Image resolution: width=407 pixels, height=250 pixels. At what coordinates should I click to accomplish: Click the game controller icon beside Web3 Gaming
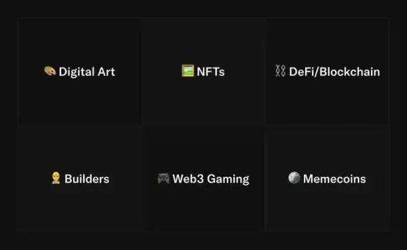click(x=164, y=179)
